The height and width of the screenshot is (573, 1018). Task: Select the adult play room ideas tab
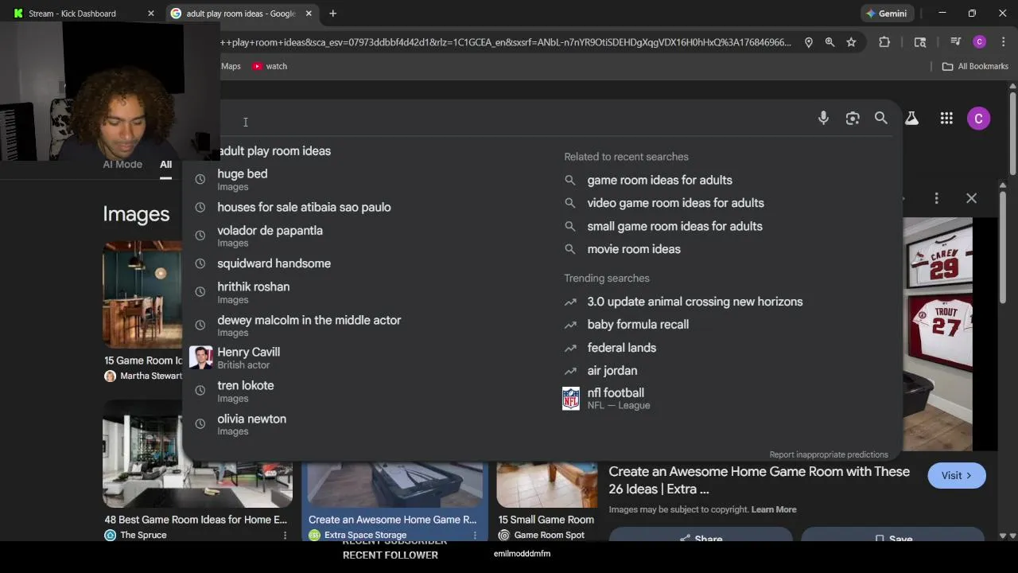[x=242, y=14]
